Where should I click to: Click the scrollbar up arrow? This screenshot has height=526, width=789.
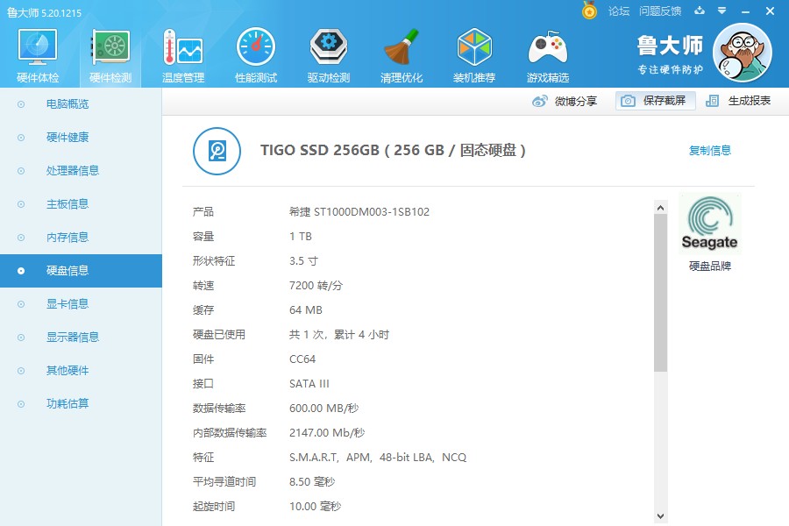pyautogui.click(x=661, y=208)
